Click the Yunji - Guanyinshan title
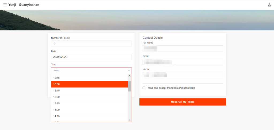The width and height of the screenshot is (274, 130). pyautogui.click(x=24, y=5)
